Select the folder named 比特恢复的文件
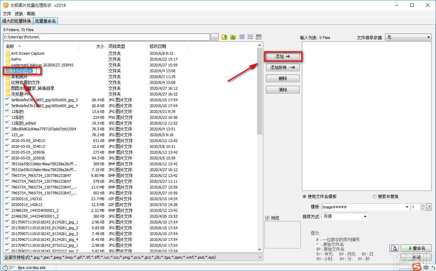 tap(25, 82)
